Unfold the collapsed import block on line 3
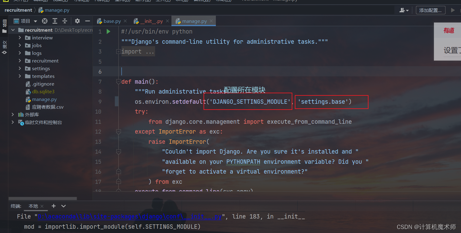461x233 pixels. pyautogui.click(x=118, y=52)
